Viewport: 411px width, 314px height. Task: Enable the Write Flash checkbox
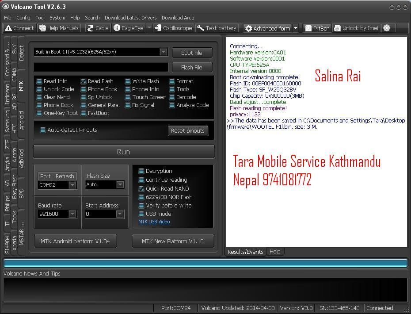click(128, 81)
